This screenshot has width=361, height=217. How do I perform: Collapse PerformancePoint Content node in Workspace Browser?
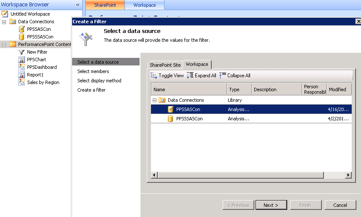(x=4, y=45)
